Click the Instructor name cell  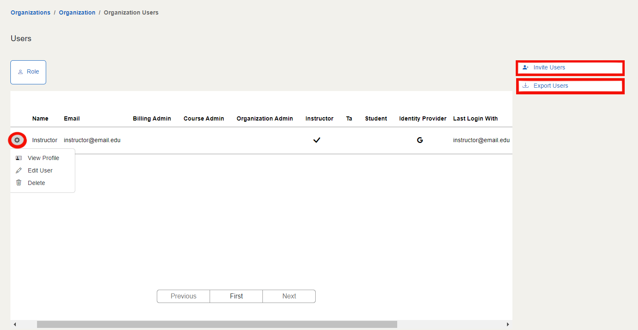[x=45, y=140]
